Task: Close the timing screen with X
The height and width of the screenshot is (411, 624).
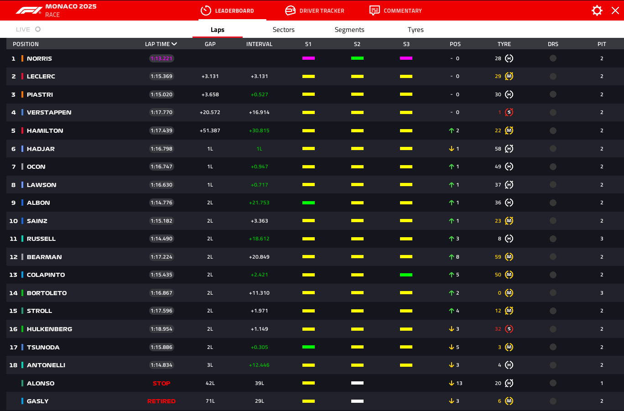Action: [615, 10]
